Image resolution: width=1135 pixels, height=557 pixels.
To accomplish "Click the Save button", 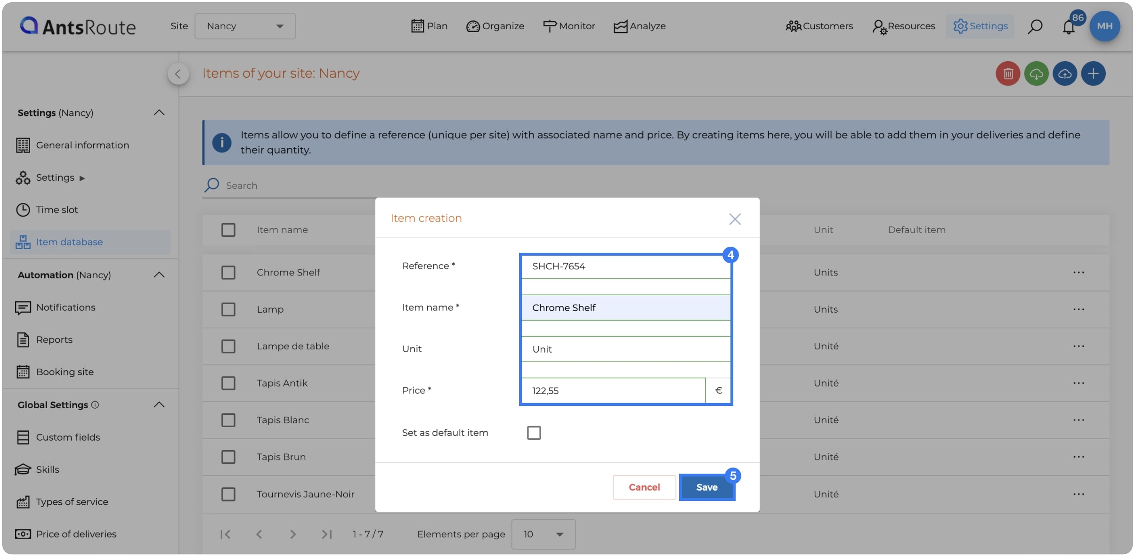I will click(707, 487).
